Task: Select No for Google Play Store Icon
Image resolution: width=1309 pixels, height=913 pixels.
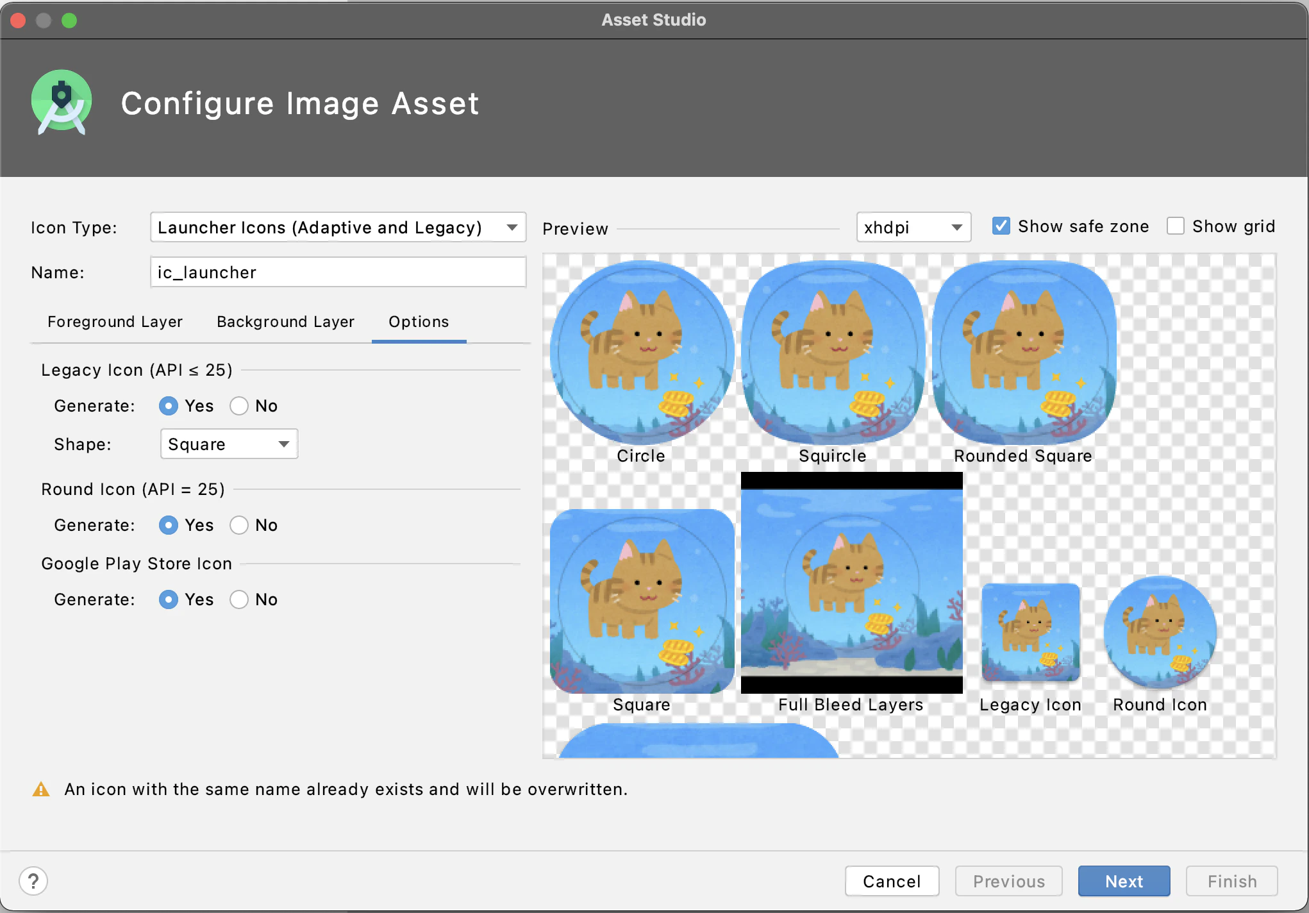Action: 239,599
